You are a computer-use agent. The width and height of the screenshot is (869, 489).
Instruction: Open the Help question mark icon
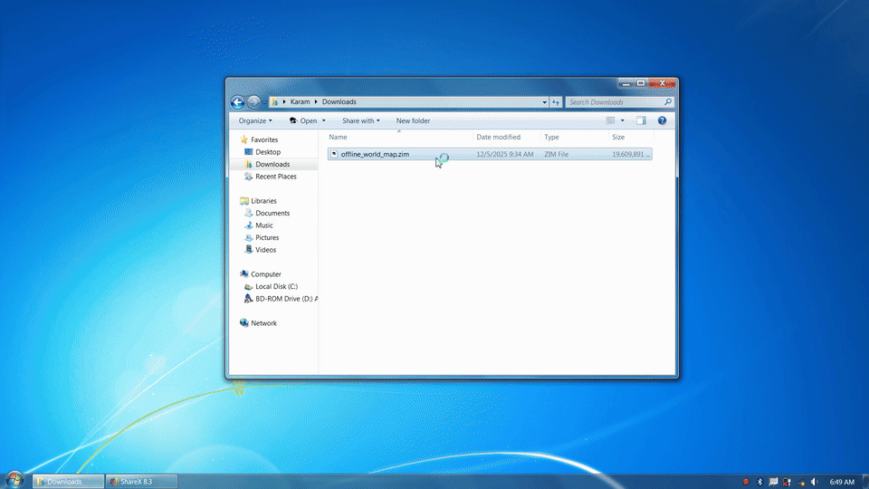(663, 120)
